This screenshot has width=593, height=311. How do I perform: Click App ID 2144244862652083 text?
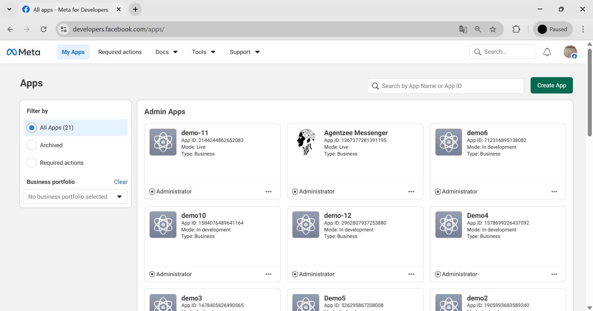(x=212, y=140)
